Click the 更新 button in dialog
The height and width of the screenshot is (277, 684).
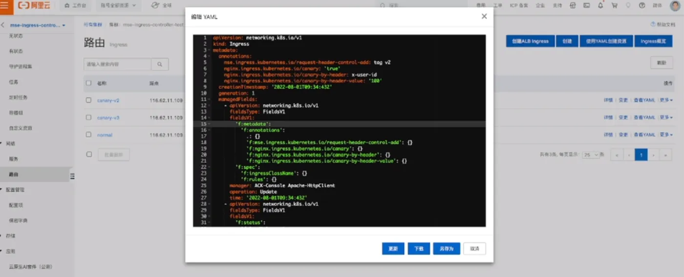pyautogui.click(x=393, y=248)
